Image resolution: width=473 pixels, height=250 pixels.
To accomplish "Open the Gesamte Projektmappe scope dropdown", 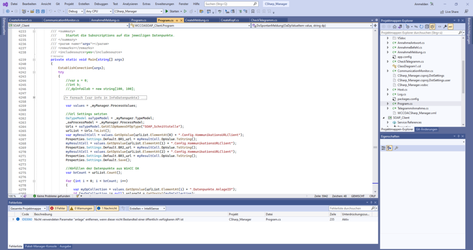I will (28, 208).
